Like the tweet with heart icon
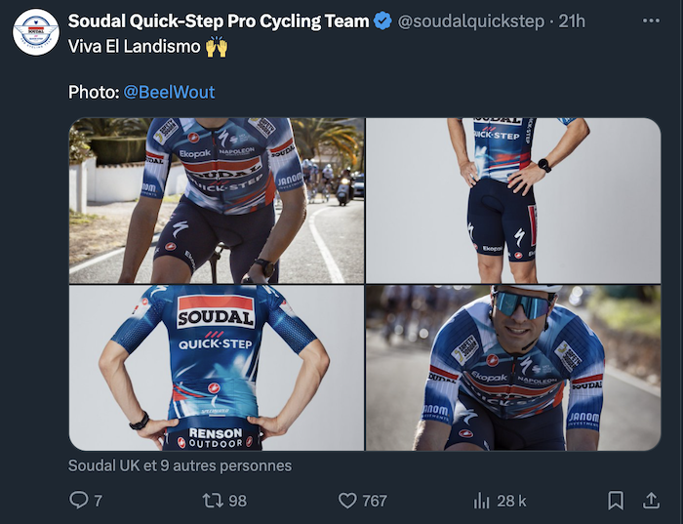Screen dimensions: 683x524 (347, 500)
